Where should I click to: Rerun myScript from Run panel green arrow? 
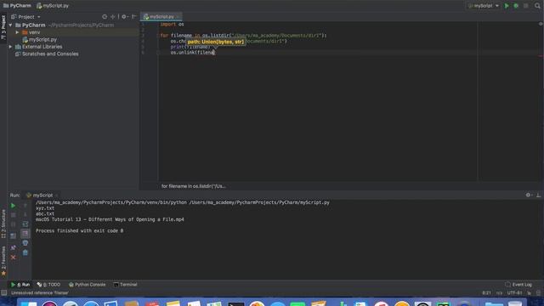coord(14,206)
